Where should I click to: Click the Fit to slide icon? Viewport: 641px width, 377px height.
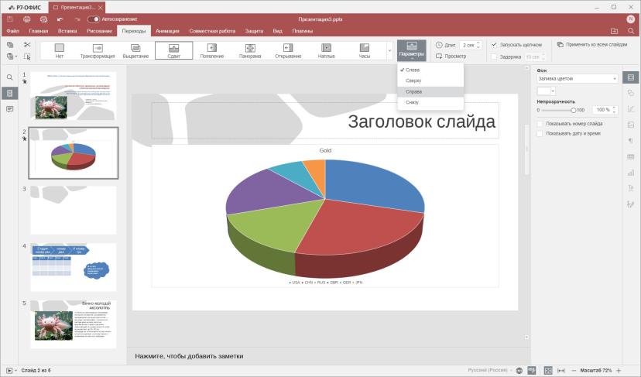click(548, 371)
